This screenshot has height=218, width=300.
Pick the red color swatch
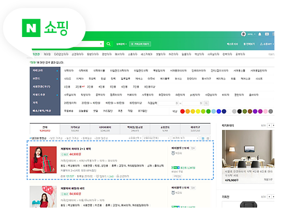tap(183, 111)
